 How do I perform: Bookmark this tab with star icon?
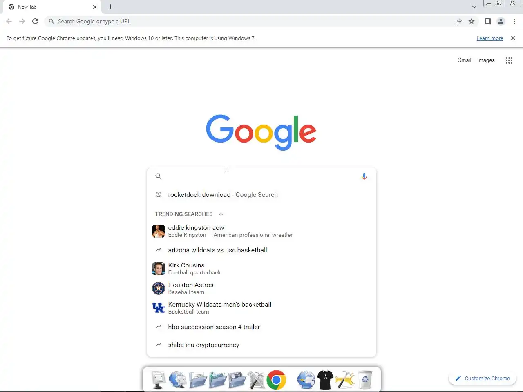tap(472, 21)
